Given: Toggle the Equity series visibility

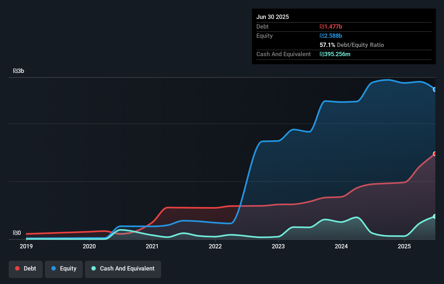Looking at the screenshot, I should pyautogui.click(x=64, y=269).
